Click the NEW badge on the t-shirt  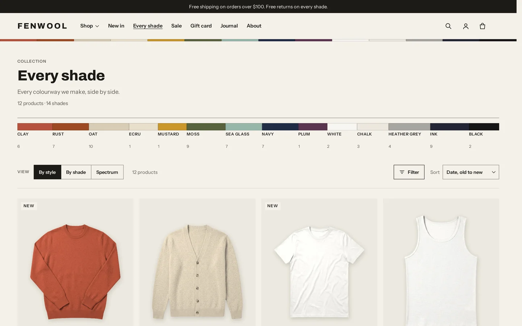[x=273, y=206]
